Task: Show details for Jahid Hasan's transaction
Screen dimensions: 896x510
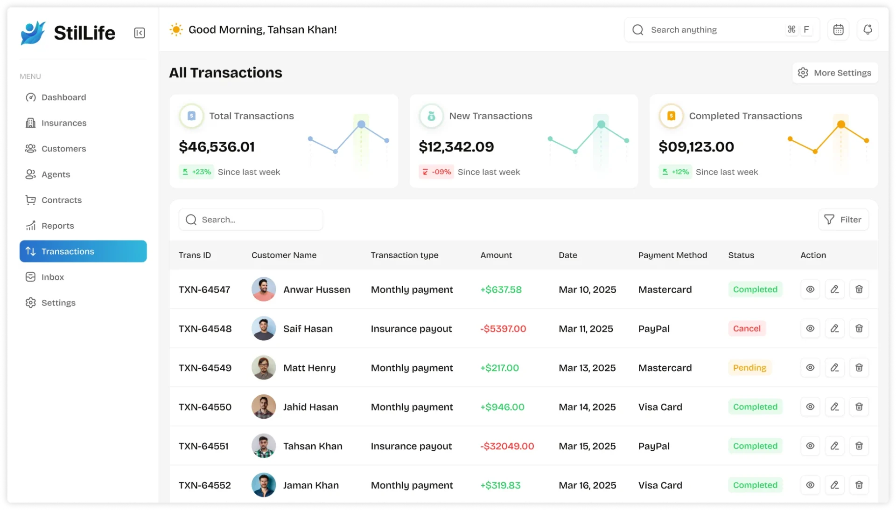Action: point(810,407)
